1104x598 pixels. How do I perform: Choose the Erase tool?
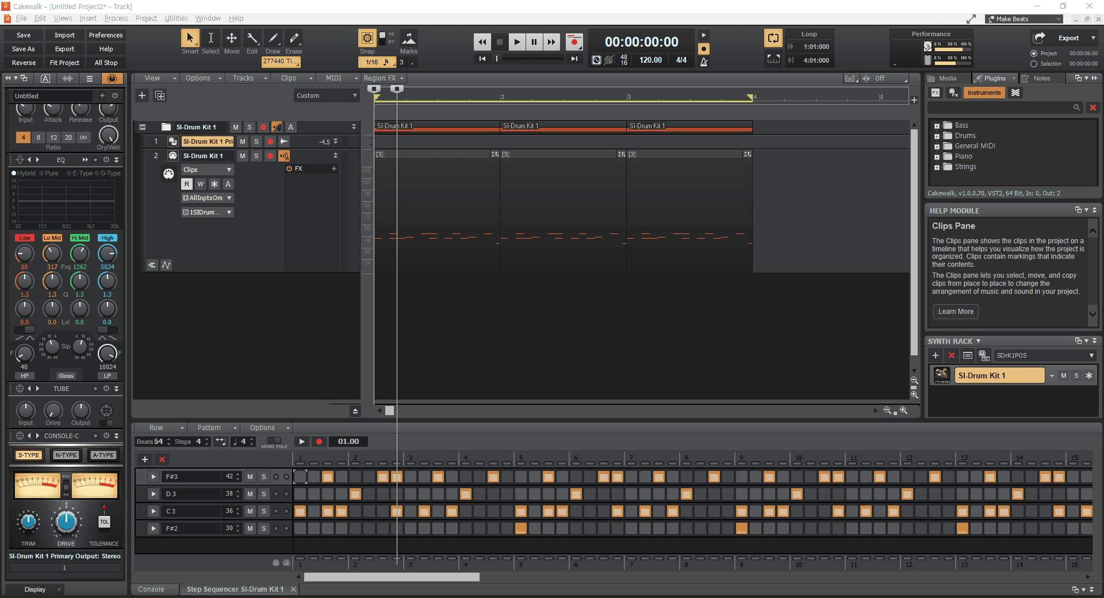pyautogui.click(x=294, y=39)
